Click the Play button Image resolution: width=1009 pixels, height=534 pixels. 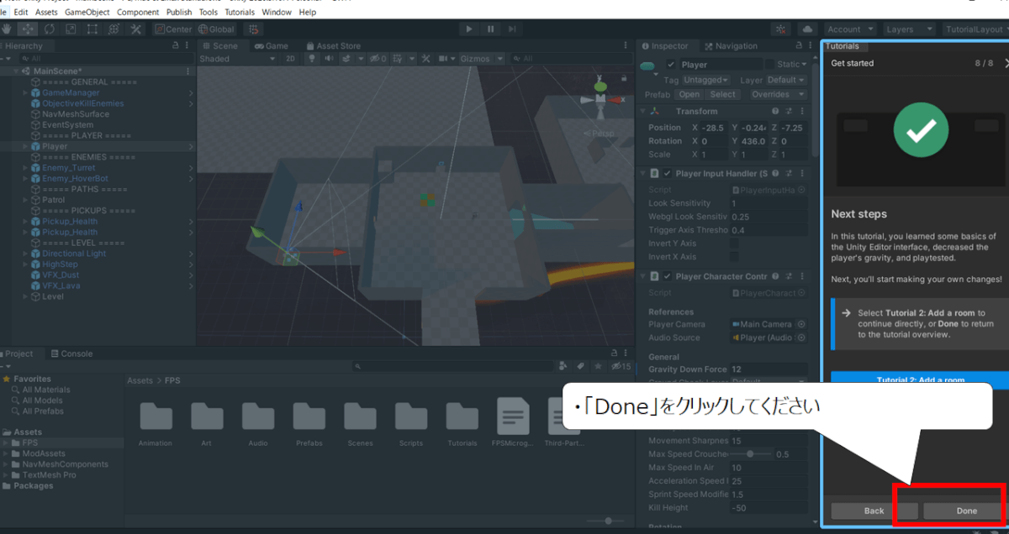pyautogui.click(x=469, y=29)
